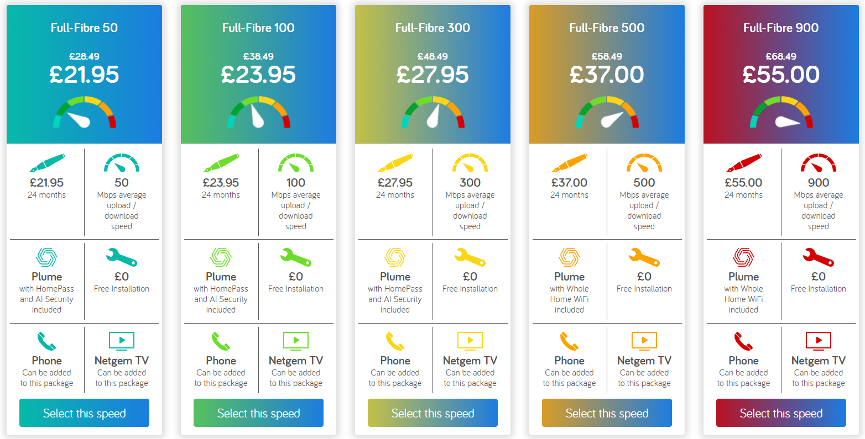865x439 pixels.
Task: Click the teal Plume logo icon
Action: point(46,257)
